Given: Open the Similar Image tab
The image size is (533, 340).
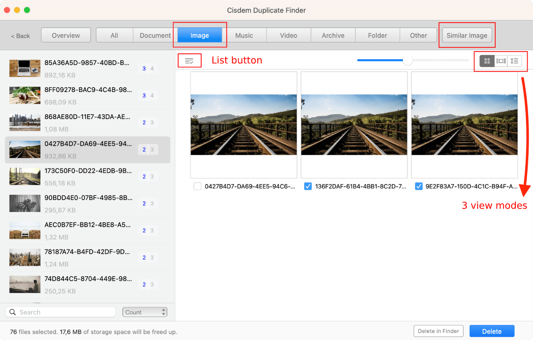Looking at the screenshot, I should (x=467, y=35).
